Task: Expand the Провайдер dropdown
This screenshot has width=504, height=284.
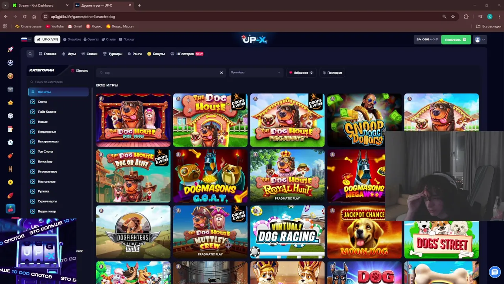Action: click(x=256, y=73)
